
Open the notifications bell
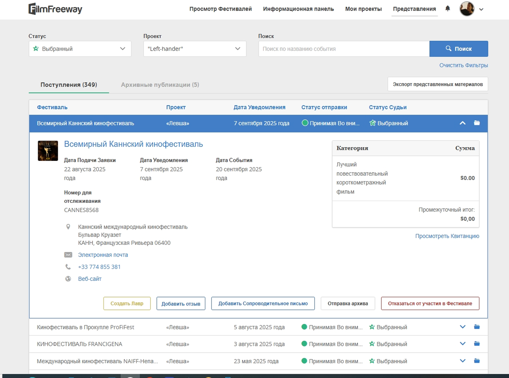(x=447, y=8)
